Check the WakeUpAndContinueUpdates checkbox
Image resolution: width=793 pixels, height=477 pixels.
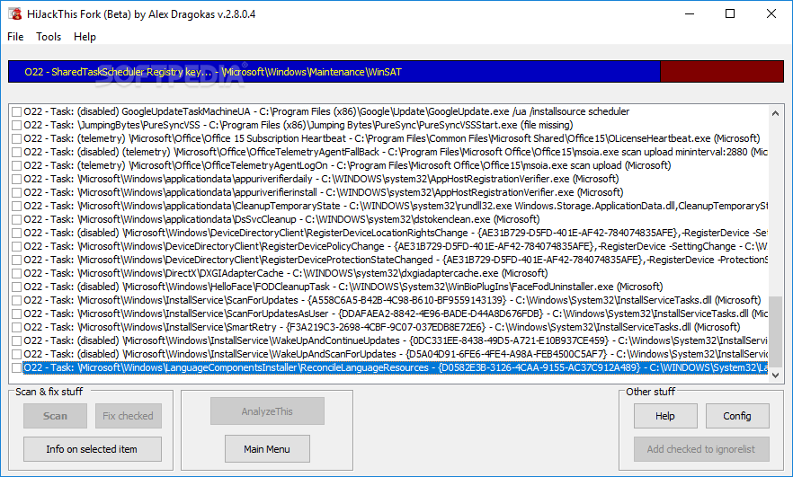17,340
